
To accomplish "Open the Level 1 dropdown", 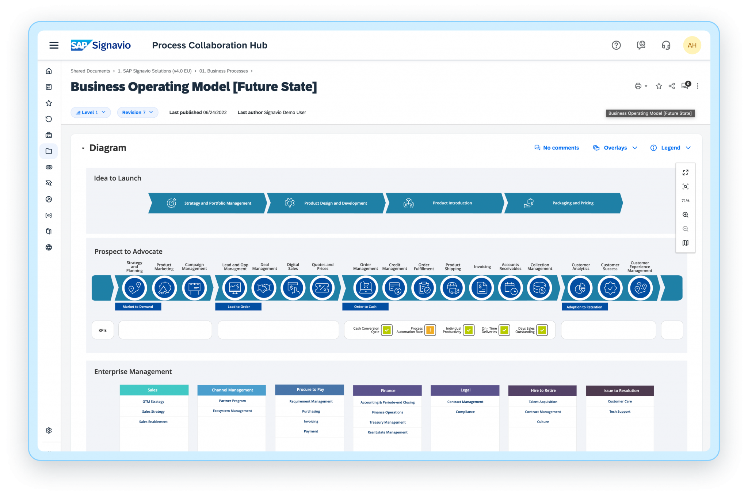I will click(x=91, y=112).
